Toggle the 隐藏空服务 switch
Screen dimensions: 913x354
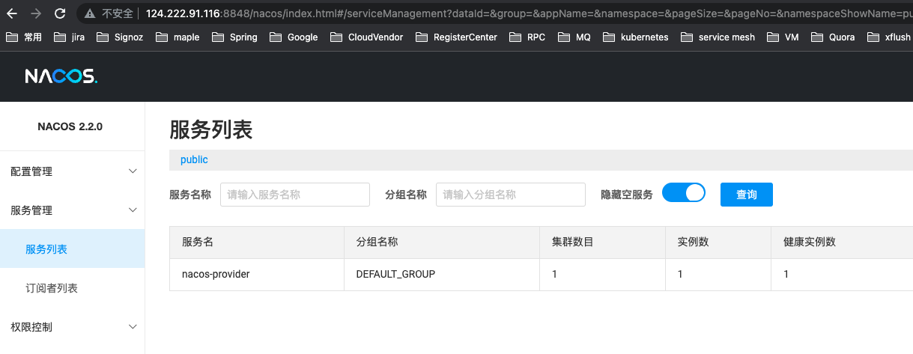pyautogui.click(x=684, y=193)
